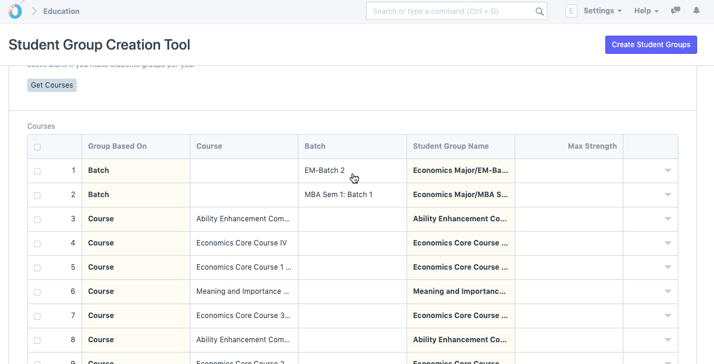Open the chat messages icon
This screenshot has height=364, width=714.
click(676, 11)
